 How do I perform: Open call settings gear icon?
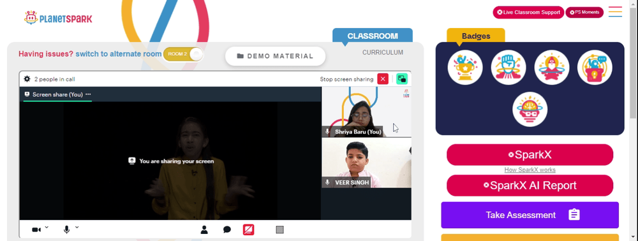pyautogui.click(x=27, y=79)
